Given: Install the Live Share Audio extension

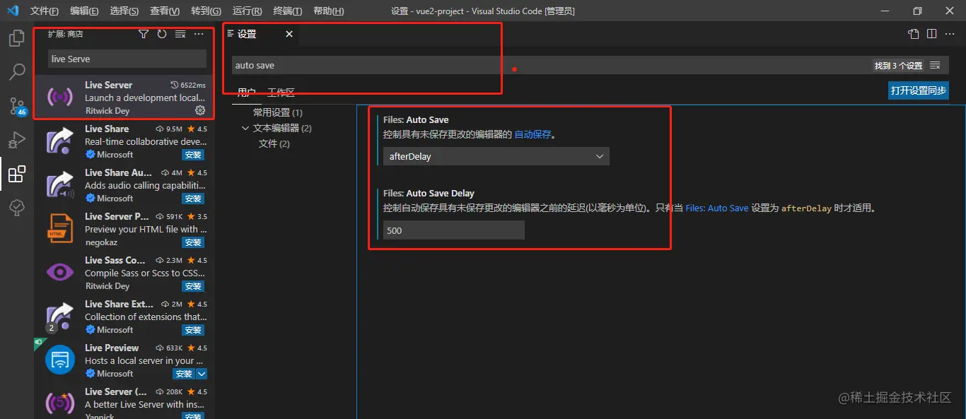Looking at the screenshot, I should [193, 199].
